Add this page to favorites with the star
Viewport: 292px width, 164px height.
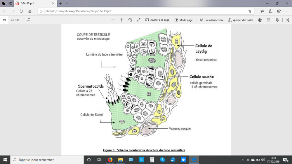pyautogui.click(x=250, y=11)
